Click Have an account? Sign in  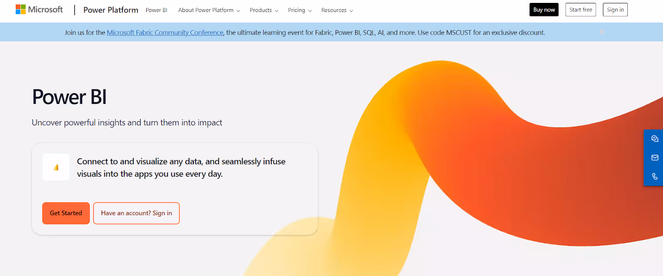(136, 213)
